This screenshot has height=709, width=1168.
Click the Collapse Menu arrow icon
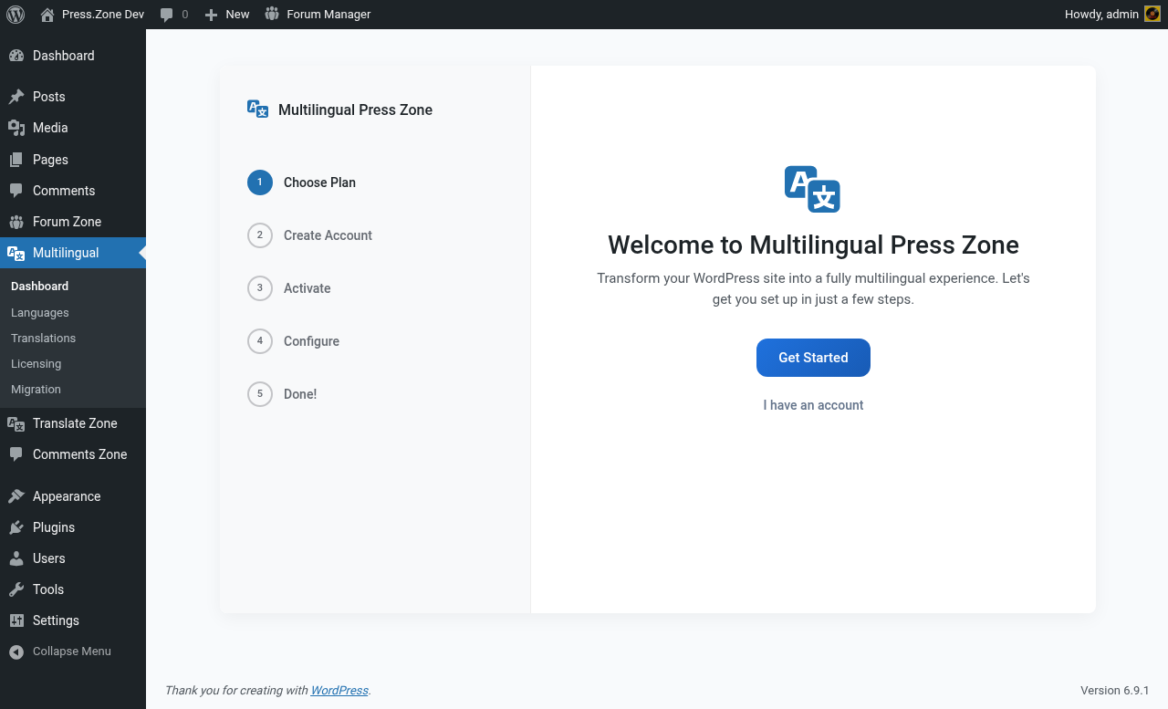[x=16, y=652]
